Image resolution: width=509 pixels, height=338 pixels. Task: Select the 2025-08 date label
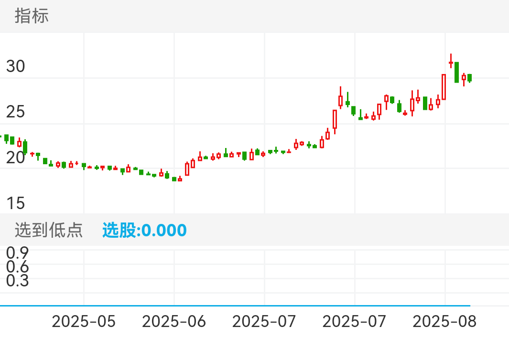click(x=445, y=321)
